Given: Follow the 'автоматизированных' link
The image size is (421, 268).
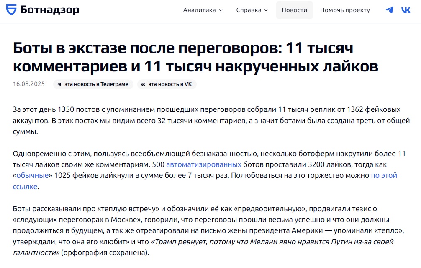Looking at the screenshot, I should click(204, 164).
